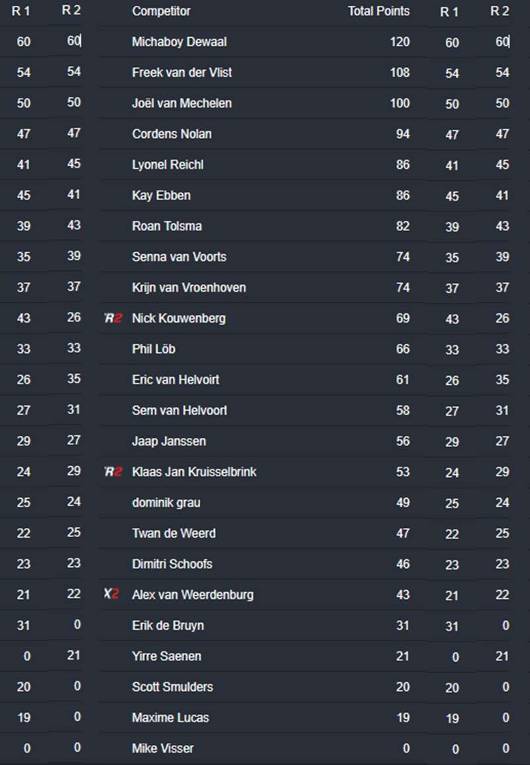Click the X2 badge beside Alex van Weerdenburg
Screen dimensions: 530x765
(112, 595)
